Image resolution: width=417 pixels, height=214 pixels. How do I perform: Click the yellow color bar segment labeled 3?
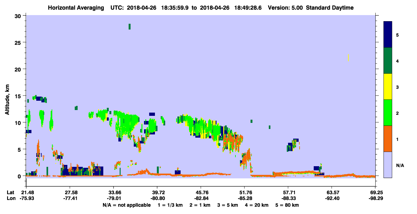pos(388,87)
